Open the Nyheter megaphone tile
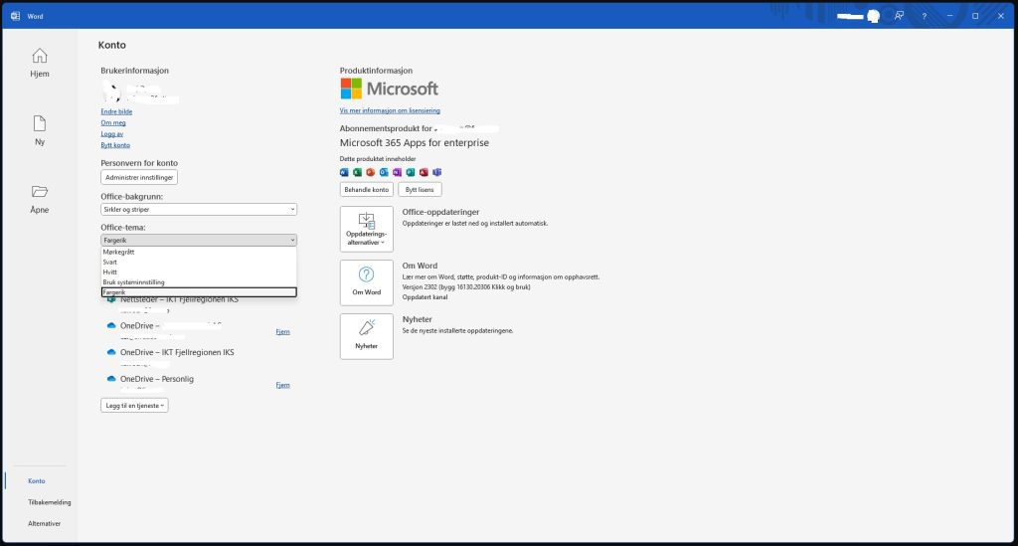The height and width of the screenshot is (546, 1018). click(x=367, y=336)
